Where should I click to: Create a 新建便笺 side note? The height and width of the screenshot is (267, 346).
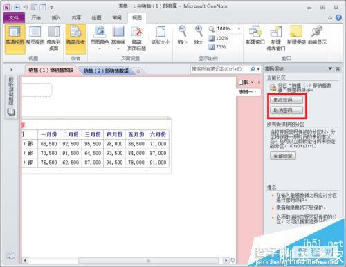pyautogui.click(x=296, y=35)
